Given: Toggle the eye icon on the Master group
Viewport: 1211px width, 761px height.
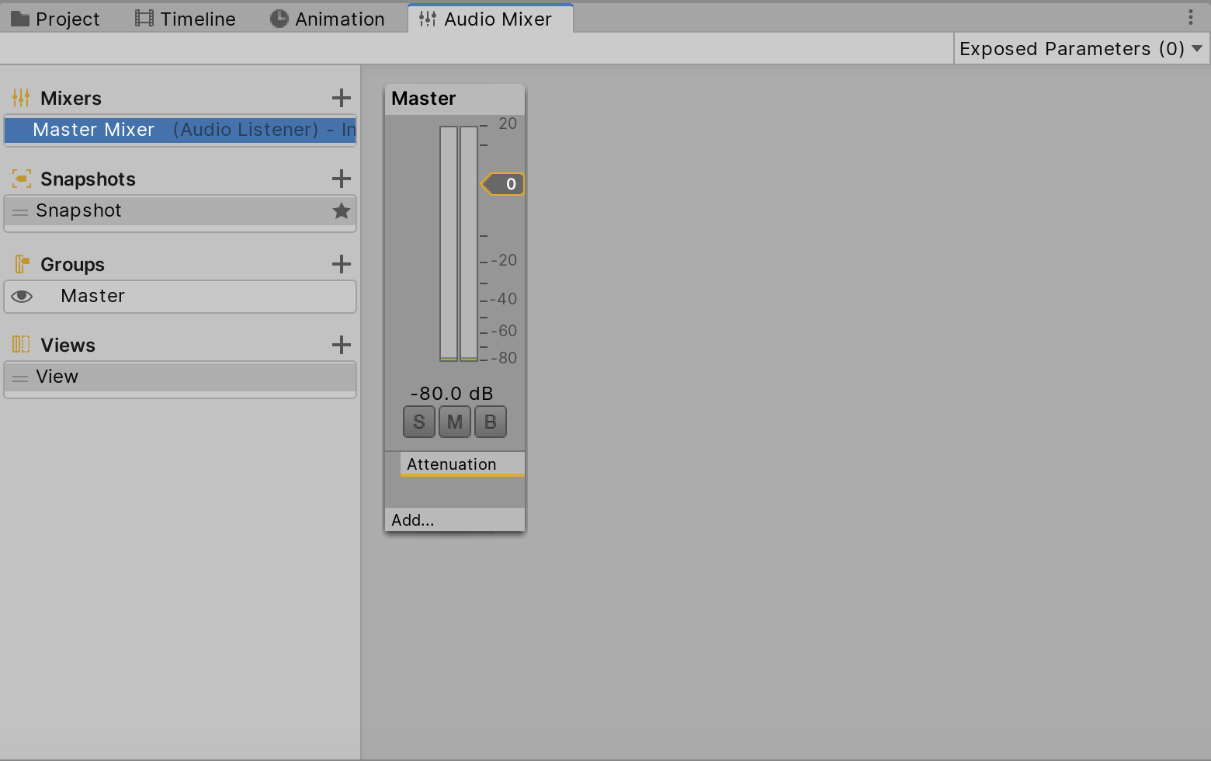Looking at the screenshot, I should click(x=22, y=296).
